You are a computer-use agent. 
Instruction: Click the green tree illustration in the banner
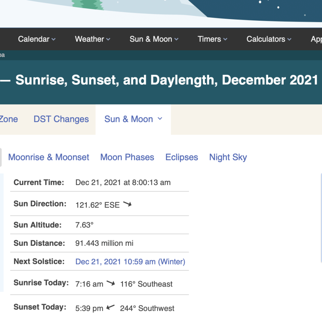[87, 5]
